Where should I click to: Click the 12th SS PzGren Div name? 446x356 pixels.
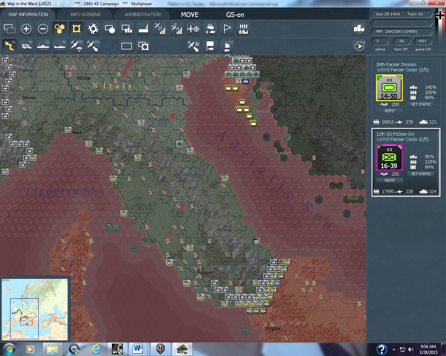click(395, 134)
